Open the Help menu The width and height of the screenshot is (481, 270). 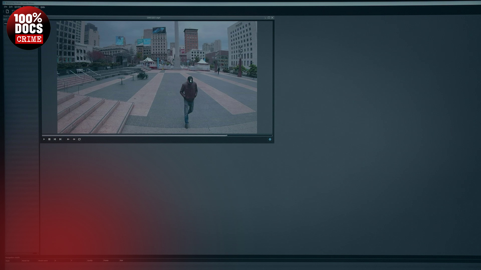(43, 7)
